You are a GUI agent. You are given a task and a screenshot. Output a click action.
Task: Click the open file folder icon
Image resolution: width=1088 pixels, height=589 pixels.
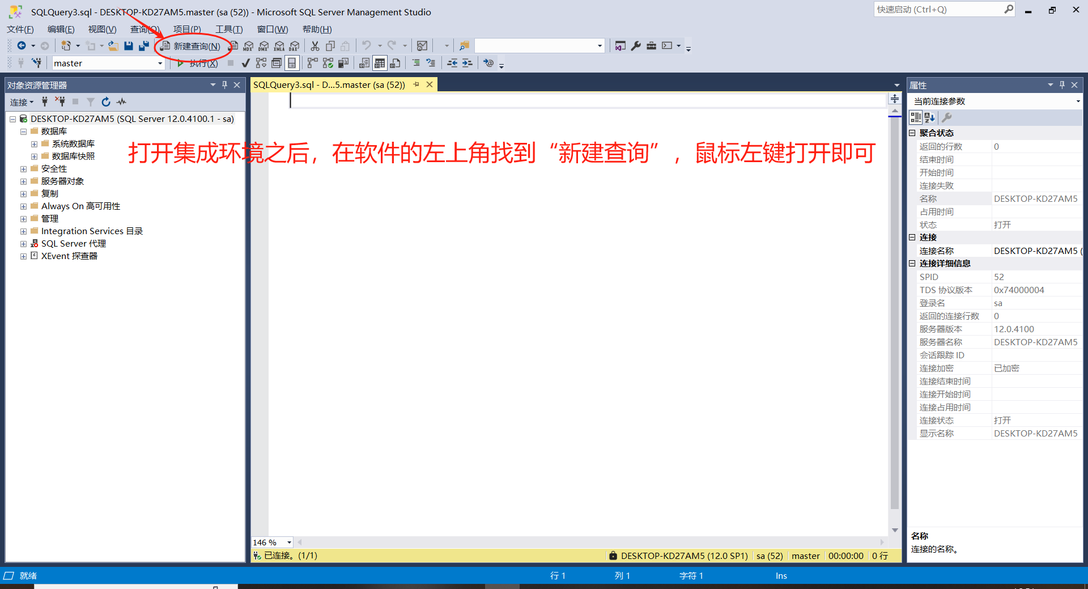point(113,46)
